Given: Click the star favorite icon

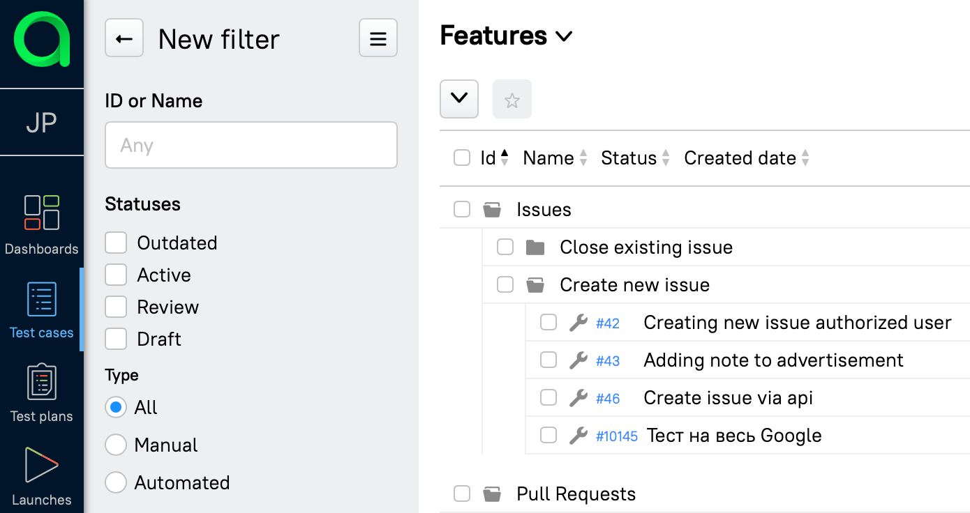Looking at the screenshot, I should click(512, 100).
